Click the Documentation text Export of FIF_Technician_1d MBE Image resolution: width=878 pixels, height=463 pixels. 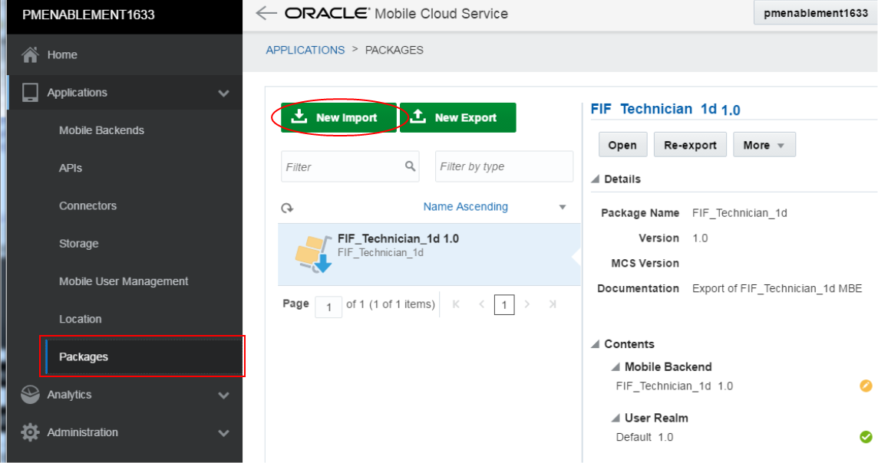(777, 288)
